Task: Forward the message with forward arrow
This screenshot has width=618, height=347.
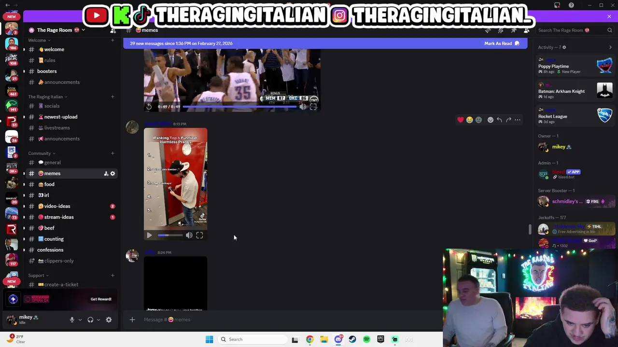Action: 508,120
